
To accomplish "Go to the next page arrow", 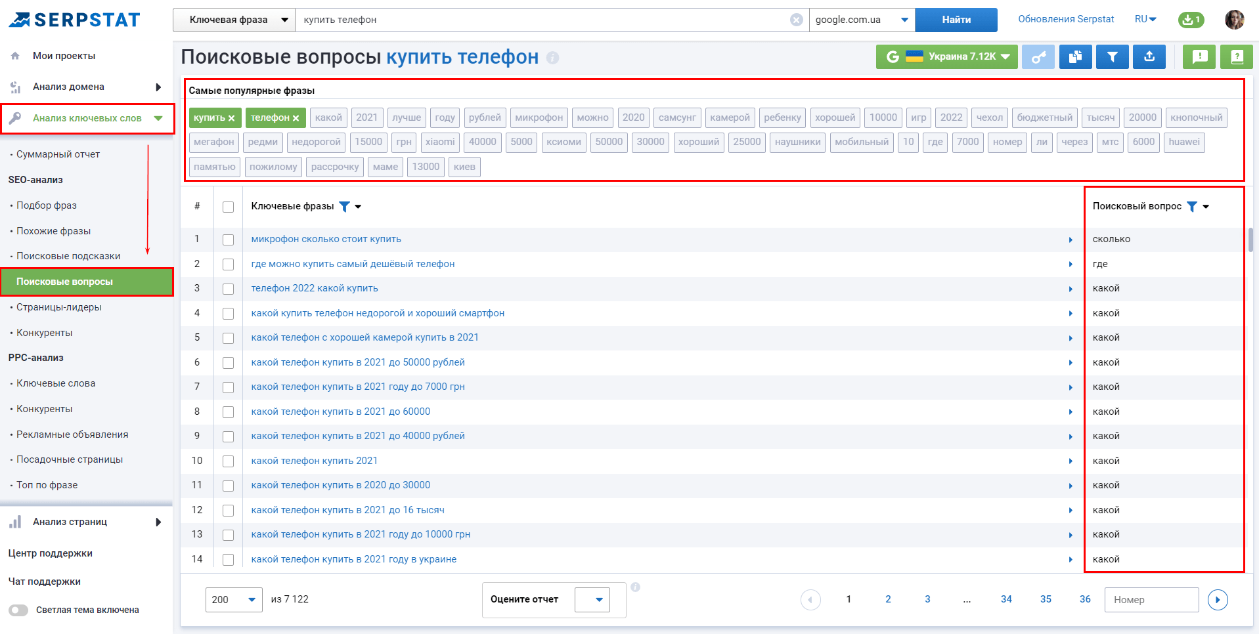I will click(1218, 600).
